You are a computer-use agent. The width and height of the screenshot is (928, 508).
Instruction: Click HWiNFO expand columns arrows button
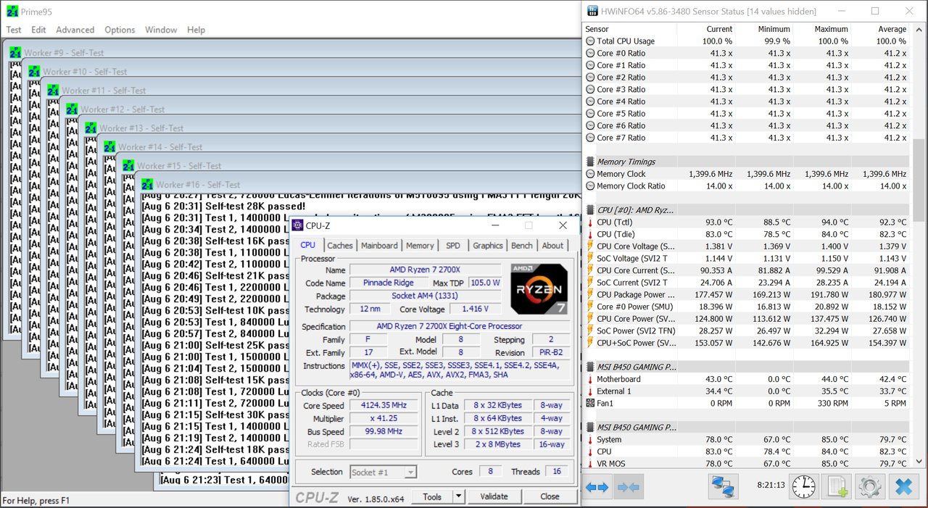pos(597,488)
